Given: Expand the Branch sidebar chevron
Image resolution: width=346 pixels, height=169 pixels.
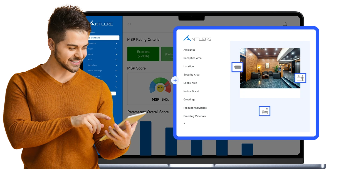Looking at the screenshot, I should pos(116,54).
